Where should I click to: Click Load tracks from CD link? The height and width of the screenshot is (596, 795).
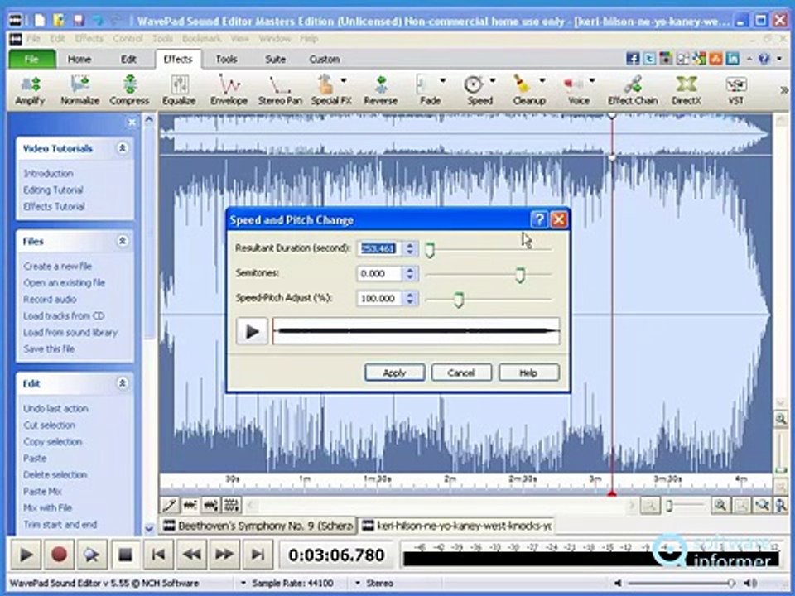(x=64, y=315)
